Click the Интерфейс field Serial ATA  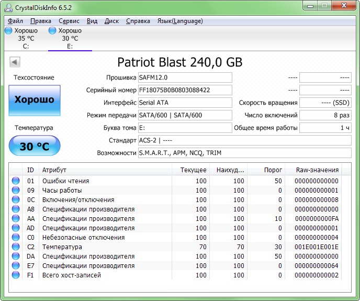tap(185, 103)
